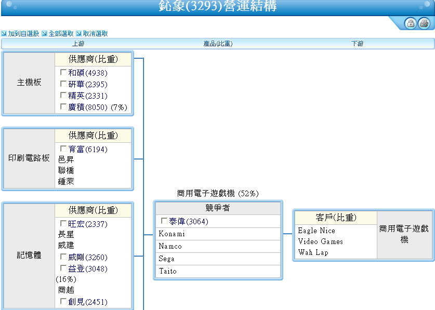
Task: Select the 旺宏(2337) checkbox
Action: (x=63, y=223)
